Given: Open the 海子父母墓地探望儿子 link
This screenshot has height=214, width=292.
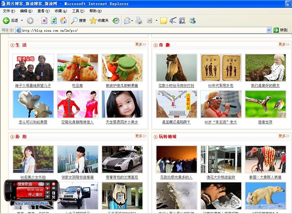Looking at the screenshot, I should pos(33,86).
